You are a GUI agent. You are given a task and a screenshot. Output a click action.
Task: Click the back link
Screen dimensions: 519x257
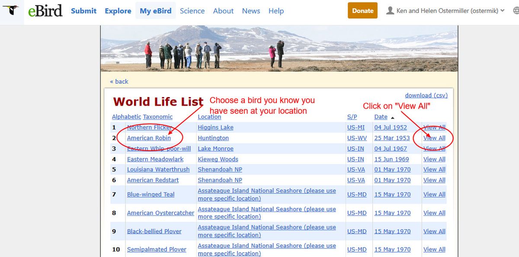pos(119,81)
